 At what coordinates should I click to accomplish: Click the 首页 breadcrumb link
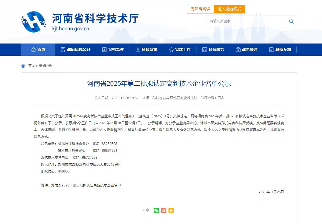[x=32, y=66]
